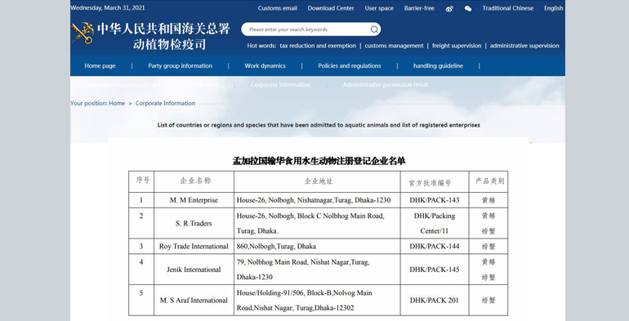Screen dimensions: 629x321
Task: Switch site language to English
Action: 553,8
